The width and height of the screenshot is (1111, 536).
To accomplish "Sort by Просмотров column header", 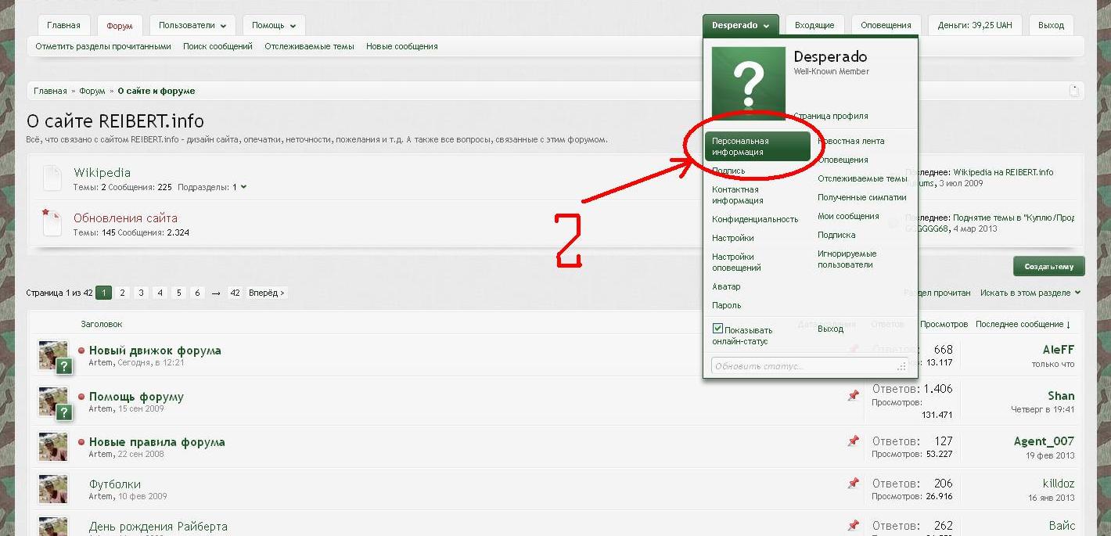I will click(944, 324).
